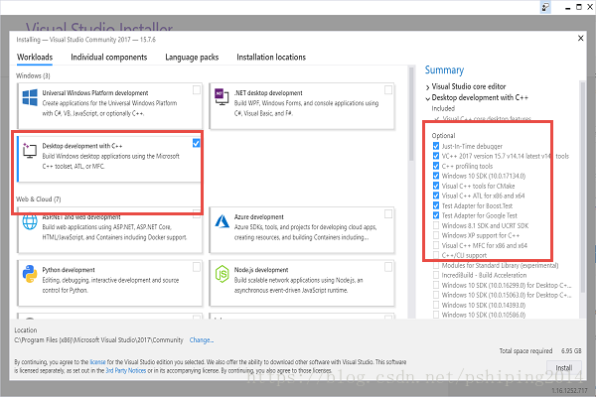
Task: Click the installation path under Location
Action: coord(98,340)
